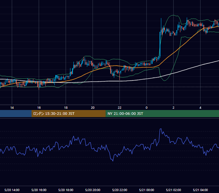The height and width of the screenshot is (193, 219).
Task: Click the 5/20 20:00 label on lower axis
Action: point(93,190)
